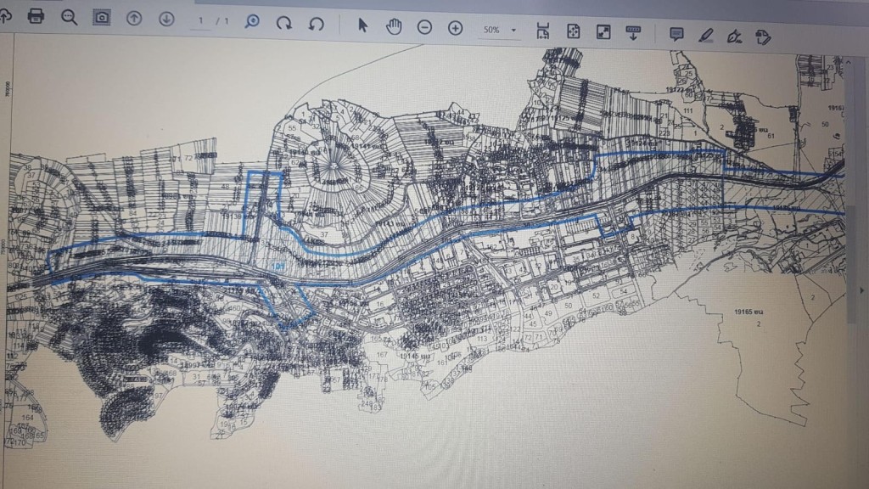869x489 pixels.
Task: Click the fit width scrolling icon
Action: [x=543, y=31]
